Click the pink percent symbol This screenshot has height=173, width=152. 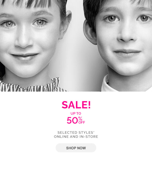point(80,119)
